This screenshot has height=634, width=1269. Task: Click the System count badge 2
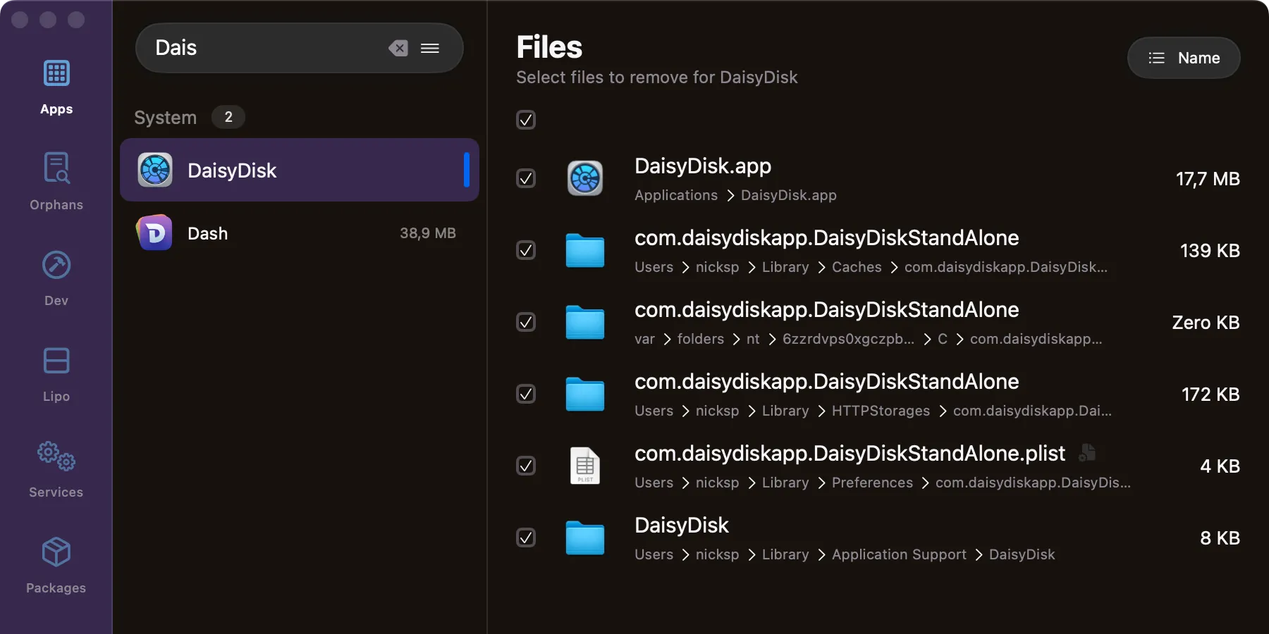click(228, 117)
